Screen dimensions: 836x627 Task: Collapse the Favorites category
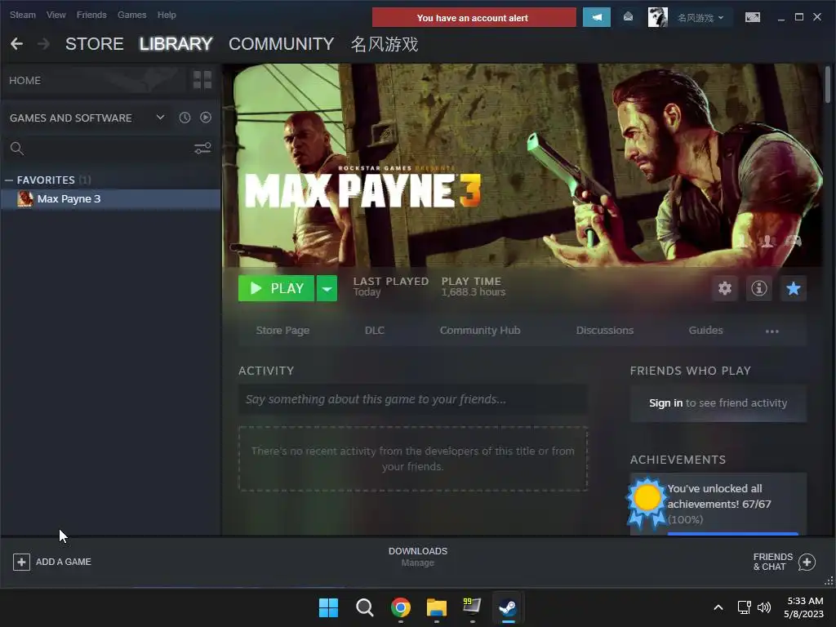(9, 180)
